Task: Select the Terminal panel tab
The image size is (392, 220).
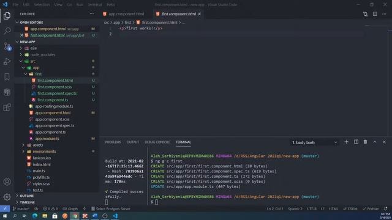Action: point(183,142)
